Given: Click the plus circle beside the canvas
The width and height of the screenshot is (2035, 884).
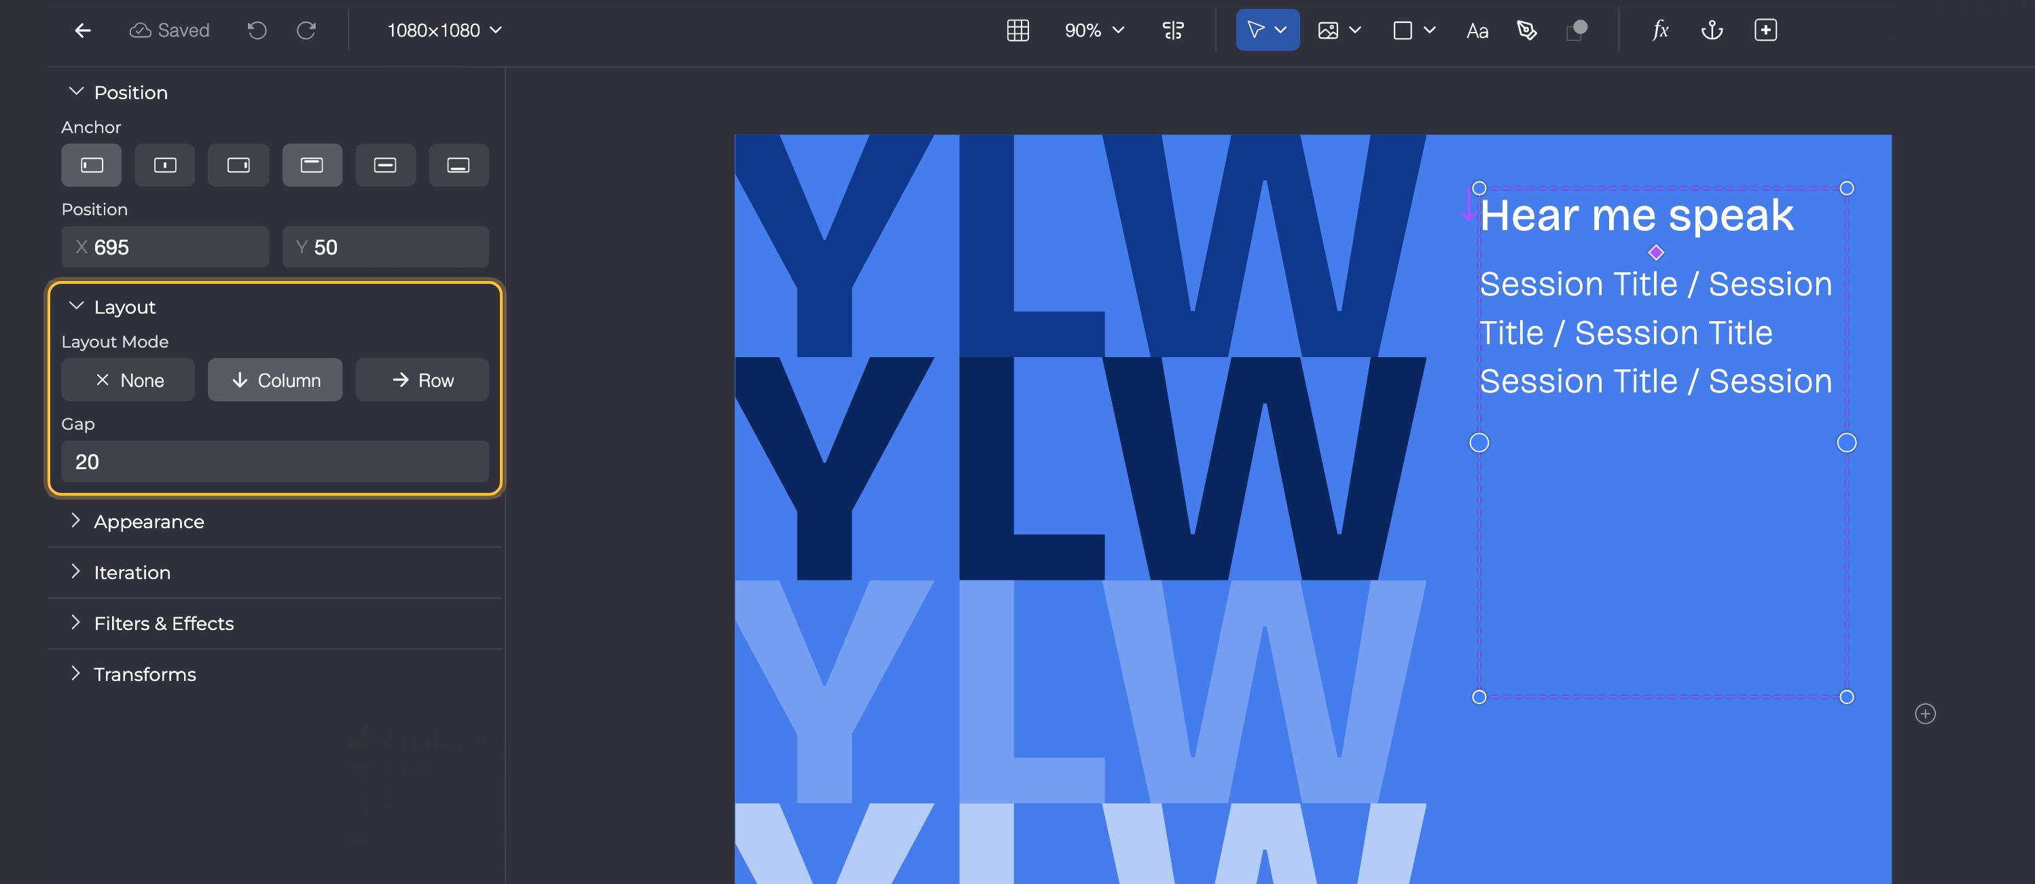Looking at the screenshot, I should [x=1925, y=714].
